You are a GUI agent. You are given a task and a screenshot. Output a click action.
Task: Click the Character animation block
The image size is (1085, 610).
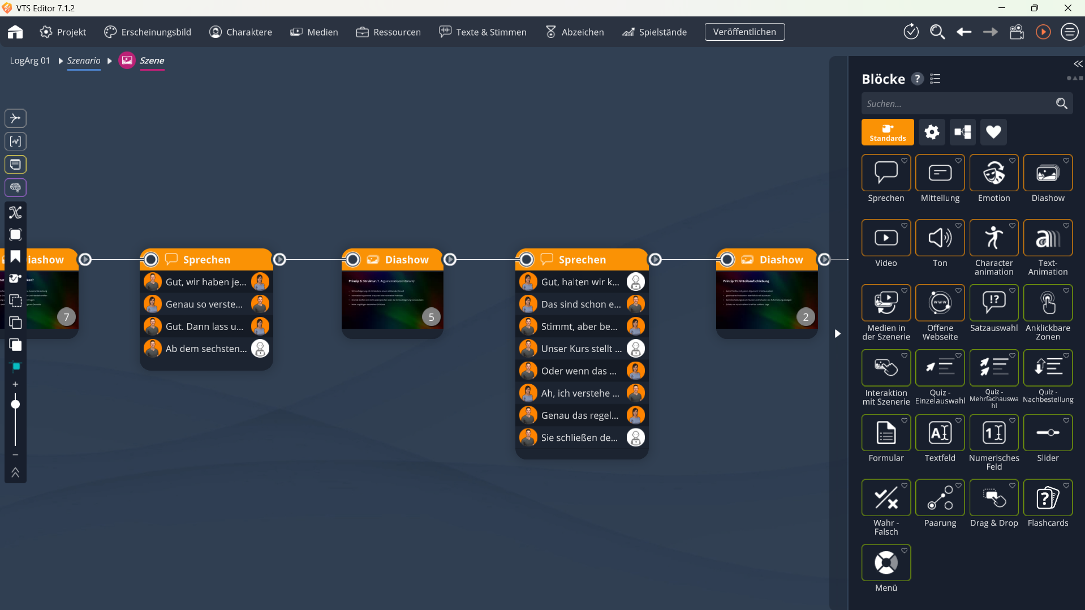pyautogui.click(x=993, y=239)
